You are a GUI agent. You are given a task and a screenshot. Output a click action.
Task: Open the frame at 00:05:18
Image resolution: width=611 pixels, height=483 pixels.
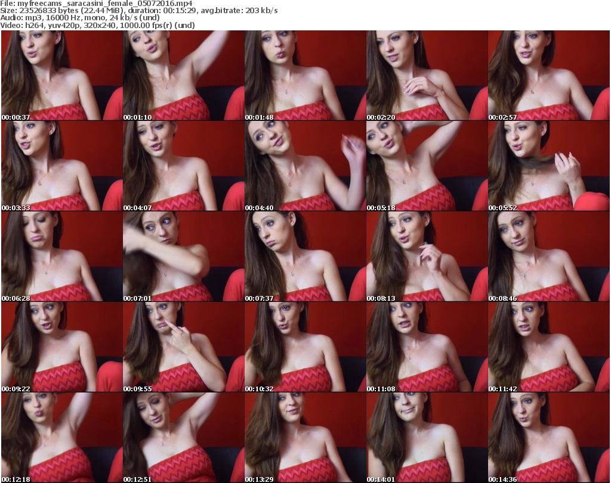click(x=427, y=166)
